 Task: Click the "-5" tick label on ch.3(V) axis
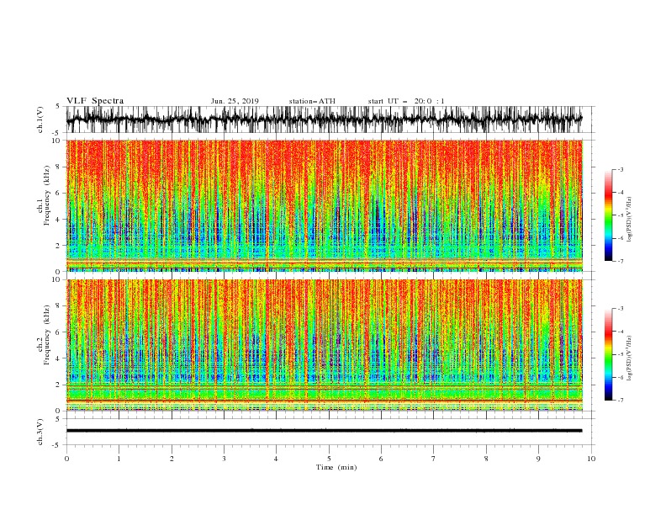click(x=57, y=445)
